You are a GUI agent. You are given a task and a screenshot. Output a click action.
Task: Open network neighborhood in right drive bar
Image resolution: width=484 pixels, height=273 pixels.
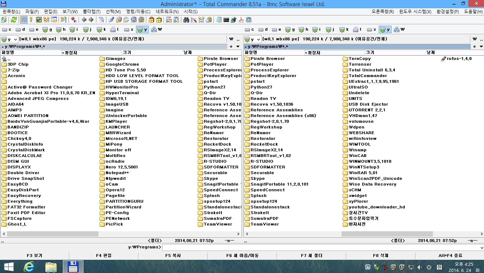(x=399, y=30)
